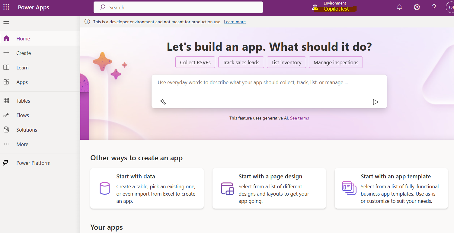Click the Learn book icon
The height and width of the screenshot is (233, 454).
point(6,67)
